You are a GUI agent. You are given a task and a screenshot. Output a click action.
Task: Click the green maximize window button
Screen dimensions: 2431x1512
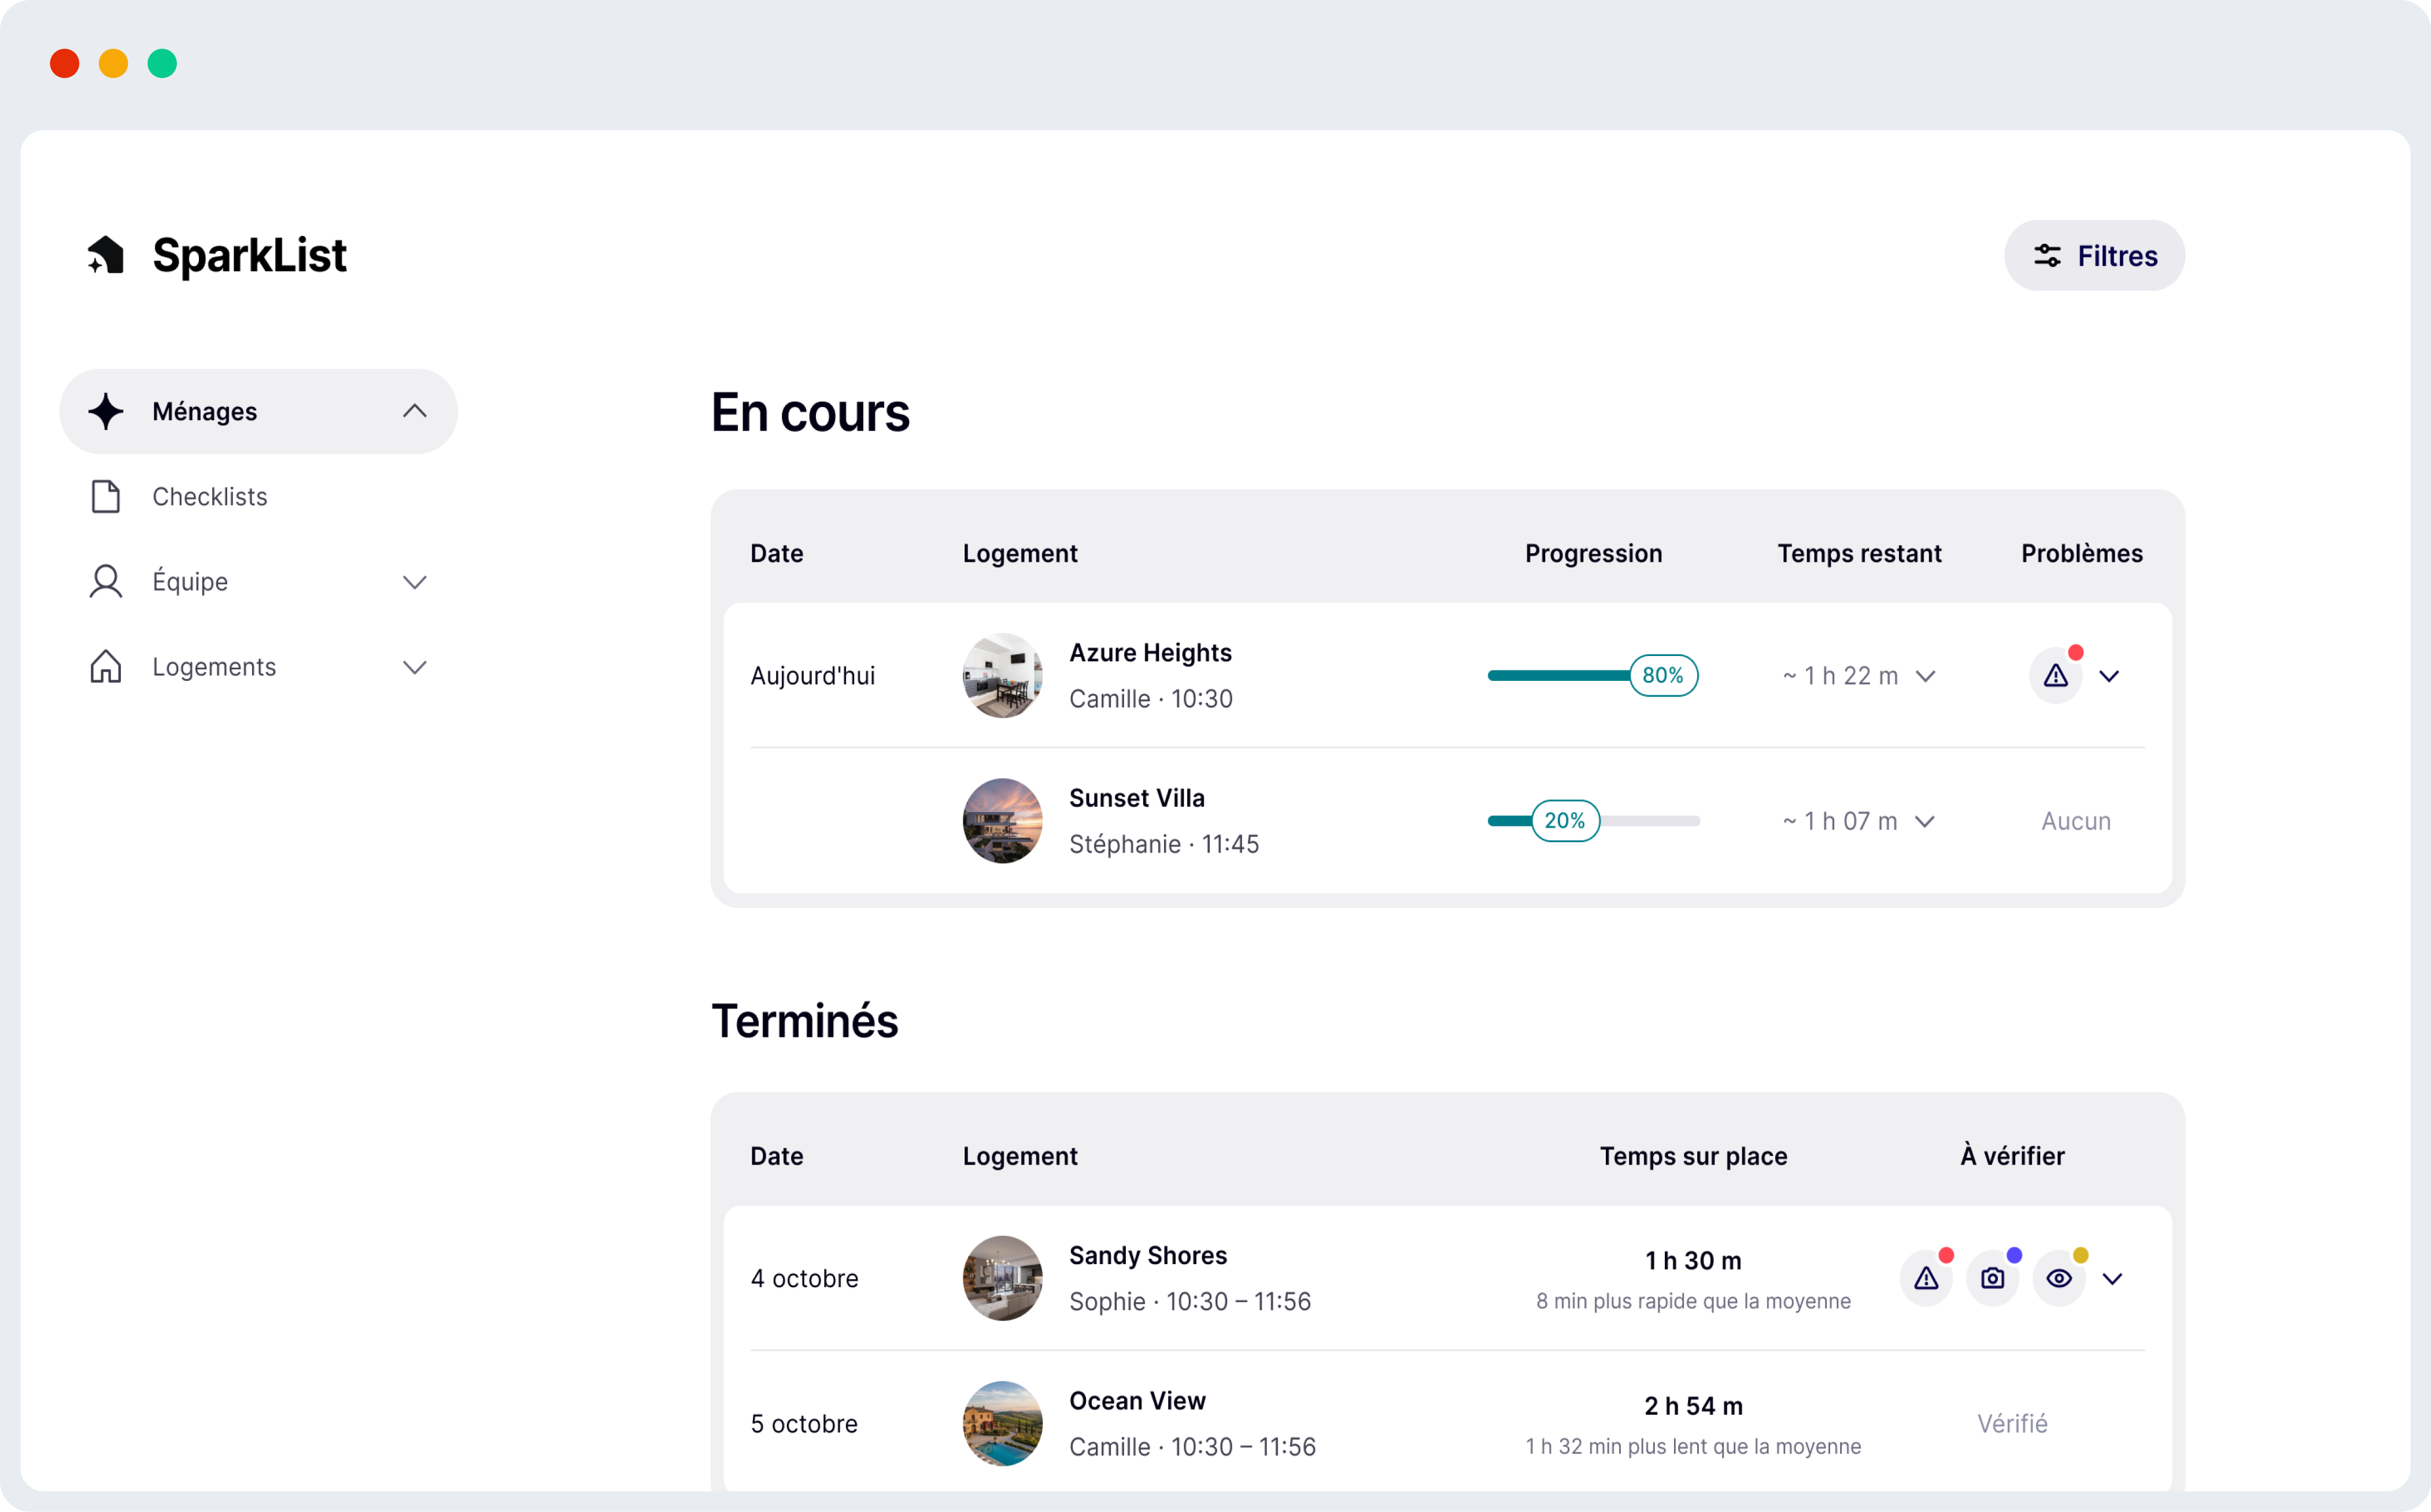[162, 63]
